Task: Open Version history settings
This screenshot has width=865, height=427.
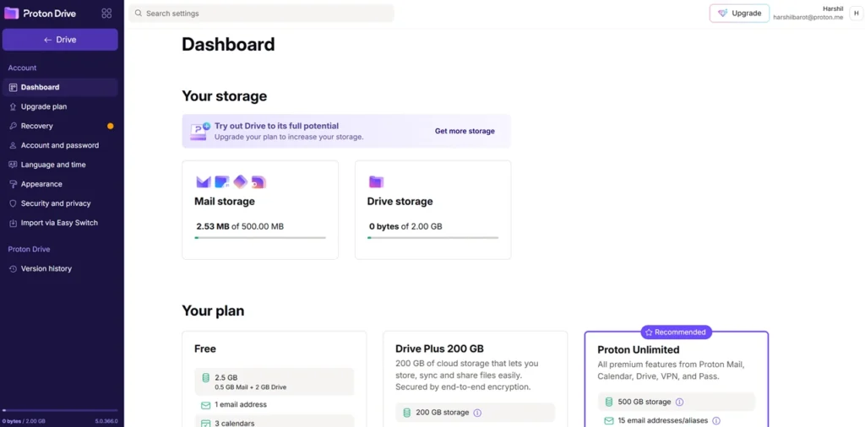Action: 60,269
